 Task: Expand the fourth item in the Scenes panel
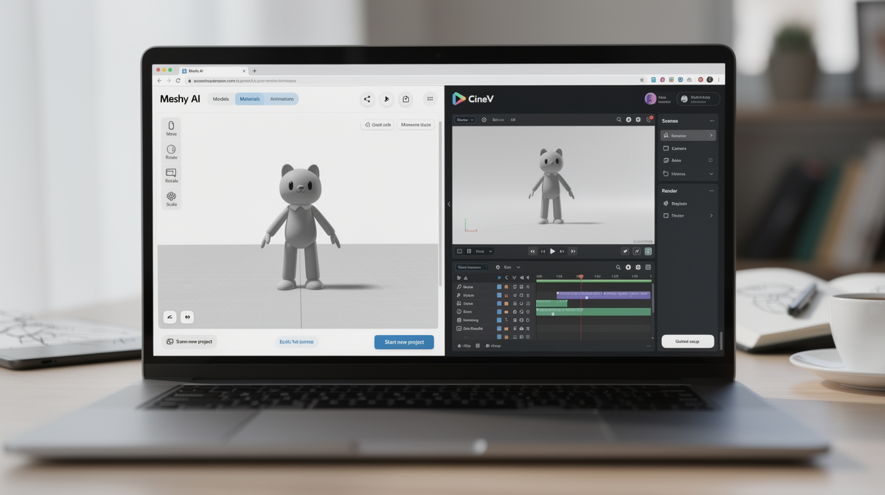[711, 174]
